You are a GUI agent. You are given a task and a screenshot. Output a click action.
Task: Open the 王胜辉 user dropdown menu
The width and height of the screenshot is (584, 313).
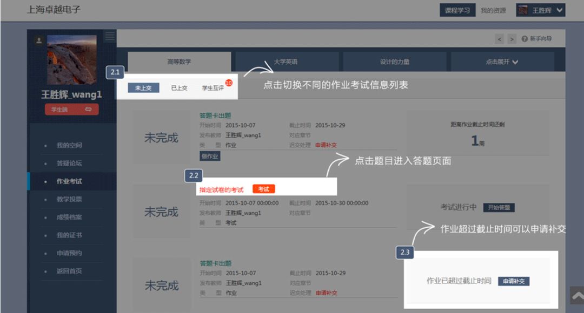tap(541, 10)
